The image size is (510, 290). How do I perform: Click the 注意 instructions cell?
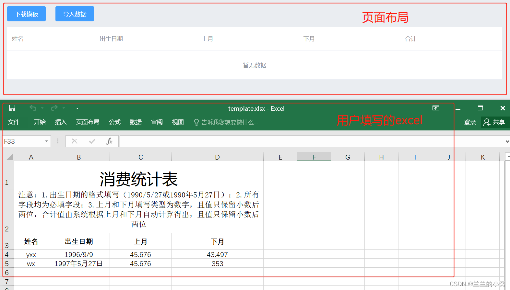(x=139, y=211)
